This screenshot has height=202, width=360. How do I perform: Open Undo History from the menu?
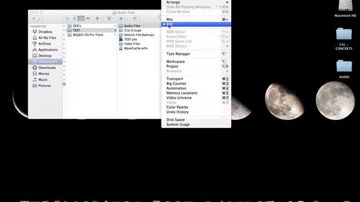(196, 112)
